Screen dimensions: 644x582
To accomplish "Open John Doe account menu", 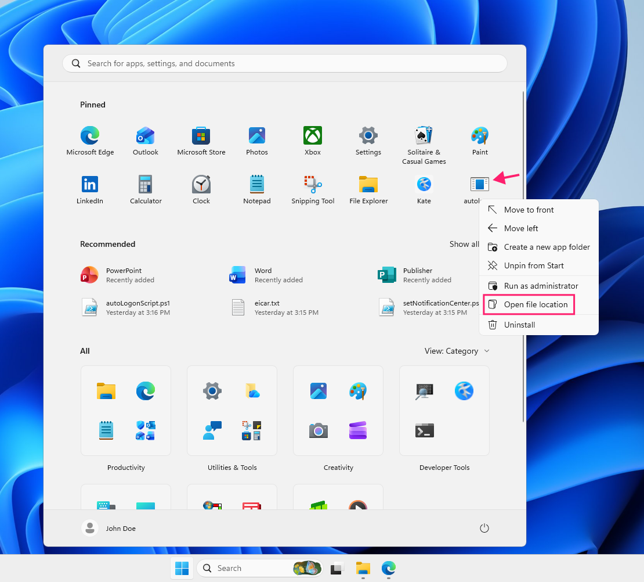I will (108, 528).
